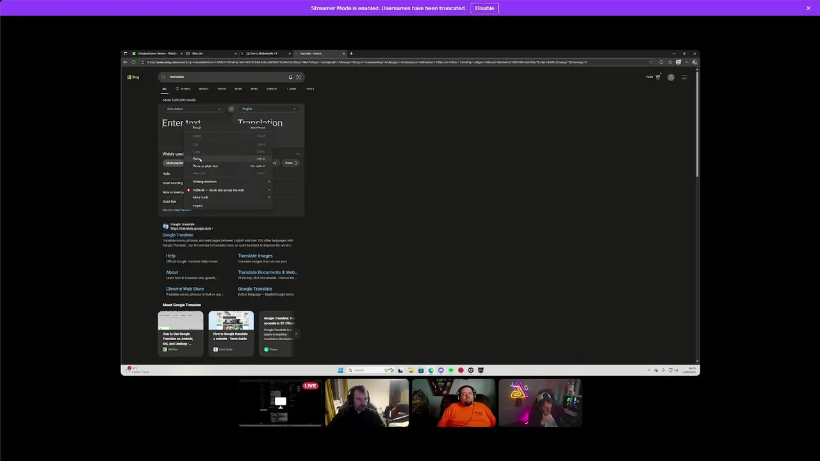Open Microsoft Rewards trophy icon
Image resolution: width=820 pixels, height=461 pixels.
(x=657, y=77)
